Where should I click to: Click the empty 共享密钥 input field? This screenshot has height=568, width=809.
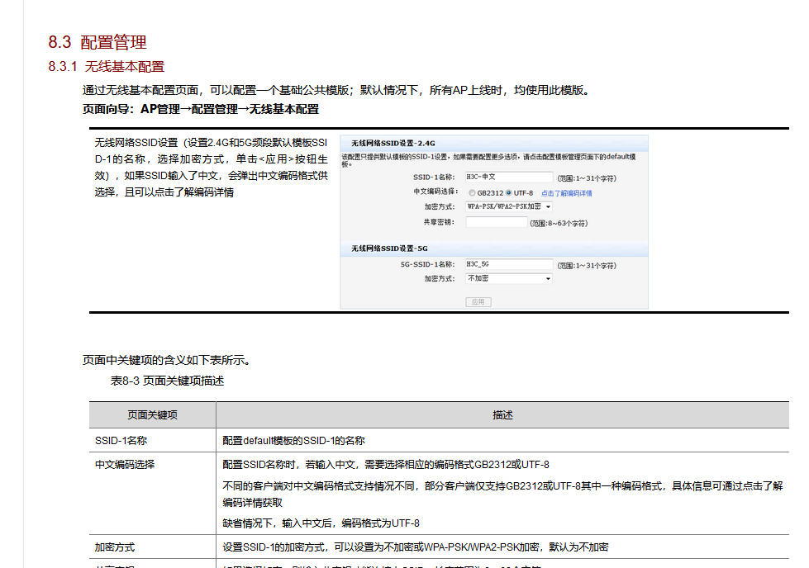pos(497,222)
